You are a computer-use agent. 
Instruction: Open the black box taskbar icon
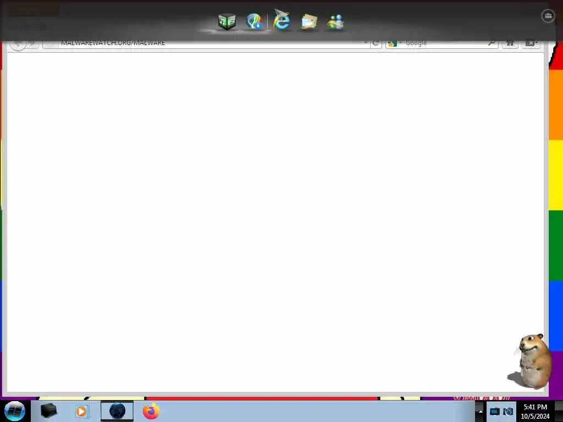click(49, 411)
